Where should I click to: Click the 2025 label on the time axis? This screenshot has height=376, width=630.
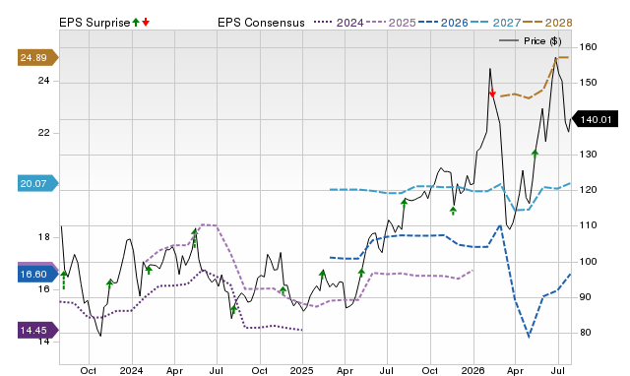(x=302, y=370)
